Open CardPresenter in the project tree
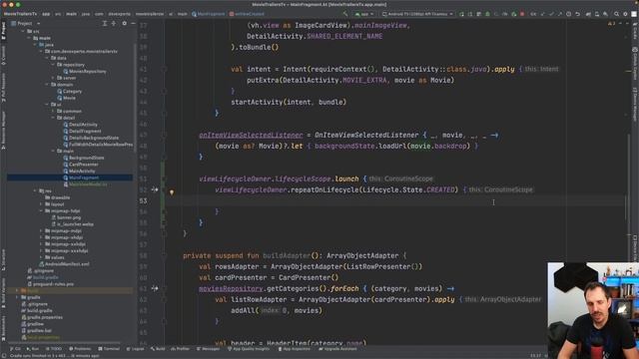Viewport: 639px width, 359px height. (81, 165)
